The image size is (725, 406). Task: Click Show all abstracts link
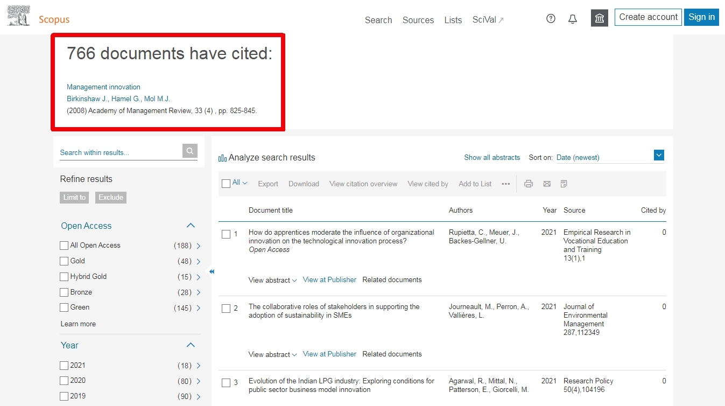point(492,157)
